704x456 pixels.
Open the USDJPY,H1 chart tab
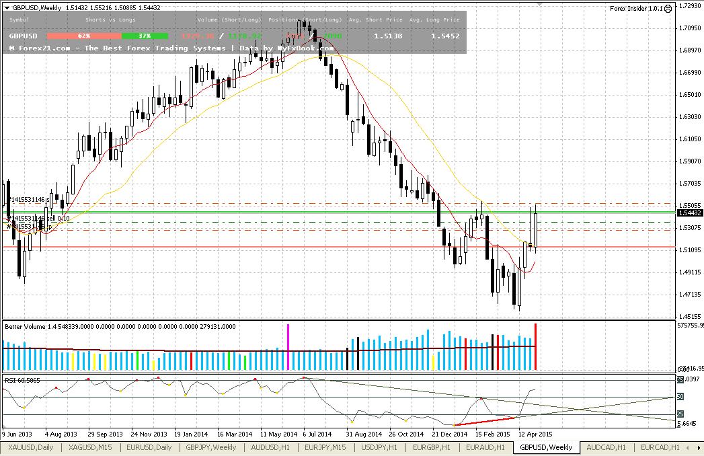pyautogui.click(x=379, y=447)
